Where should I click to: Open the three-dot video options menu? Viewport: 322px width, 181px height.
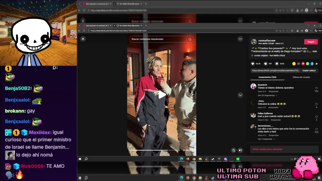pos(240,39)
